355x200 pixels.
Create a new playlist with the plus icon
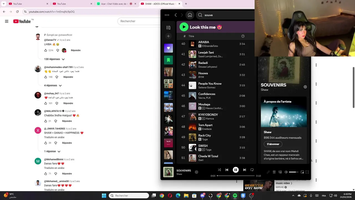coord(168,36)
